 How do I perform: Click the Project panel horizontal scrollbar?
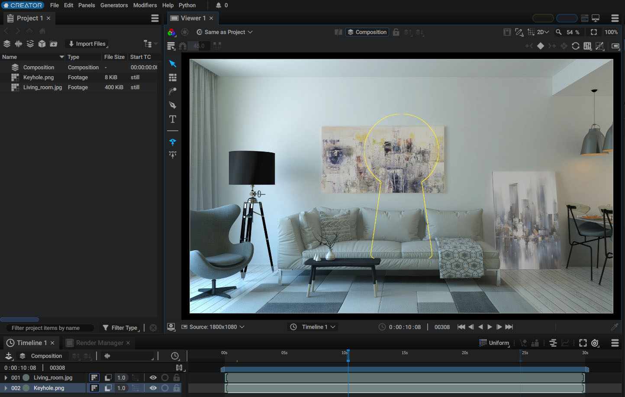tap(19, 320)
